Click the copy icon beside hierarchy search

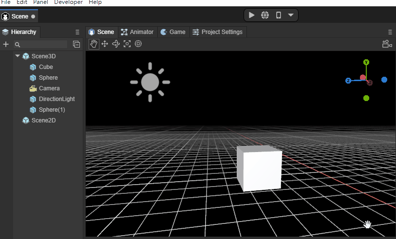click(76, 44)
